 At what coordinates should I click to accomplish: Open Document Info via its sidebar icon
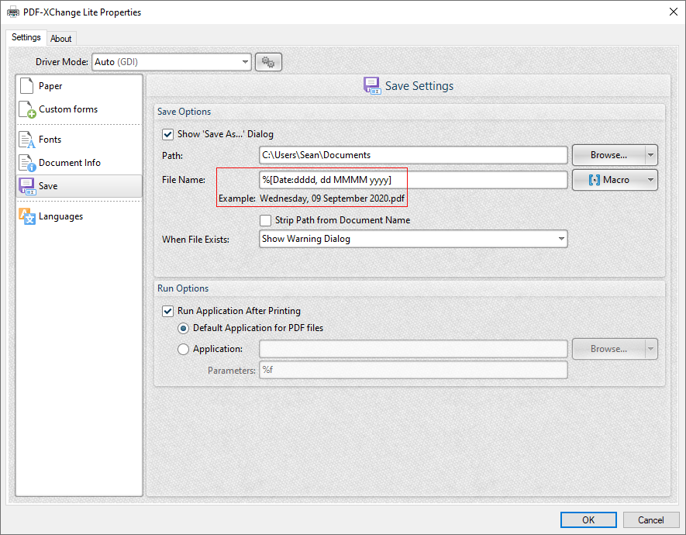[26, 163]
